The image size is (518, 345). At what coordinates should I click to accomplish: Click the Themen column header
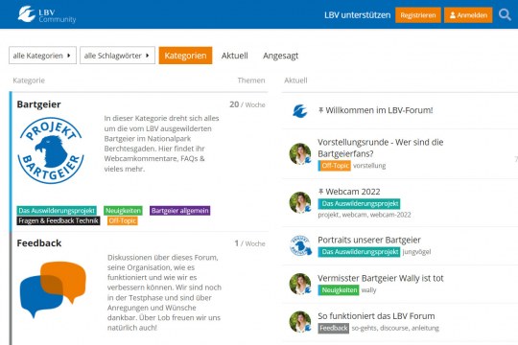coord(251,80)
